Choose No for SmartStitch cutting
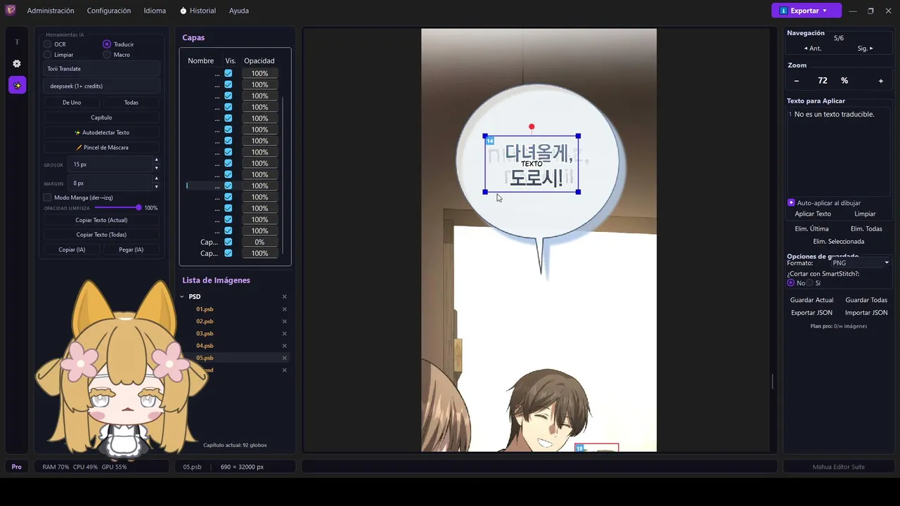Viewport: 900px width, 506px height. click(x=791, y=283)
